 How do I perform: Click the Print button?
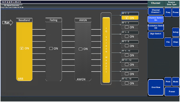168,82
